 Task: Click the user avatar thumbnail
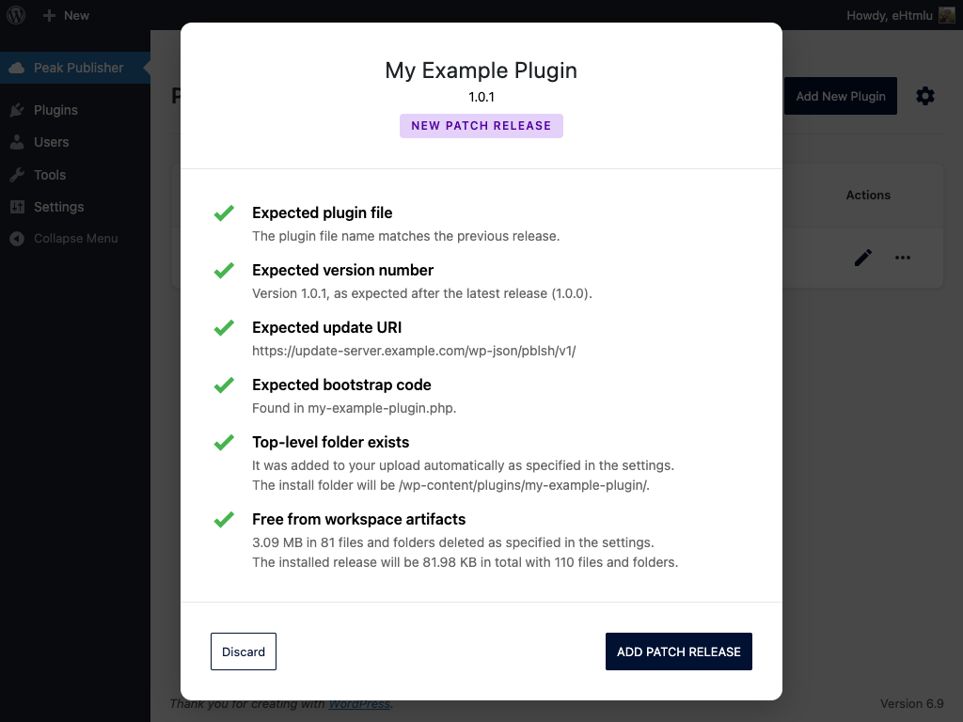pos(946,15)
